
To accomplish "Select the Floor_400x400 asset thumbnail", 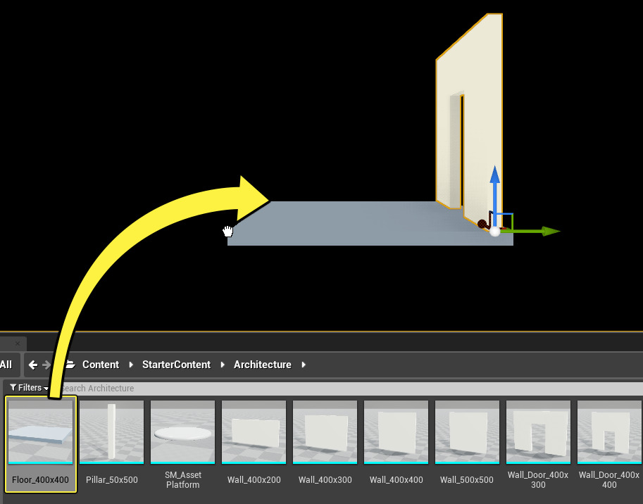I will click(x=41, y=432).
